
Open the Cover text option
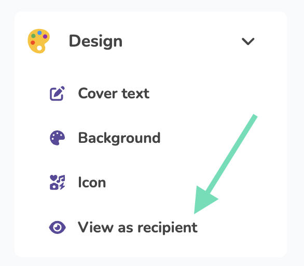(x=114, y=94)
